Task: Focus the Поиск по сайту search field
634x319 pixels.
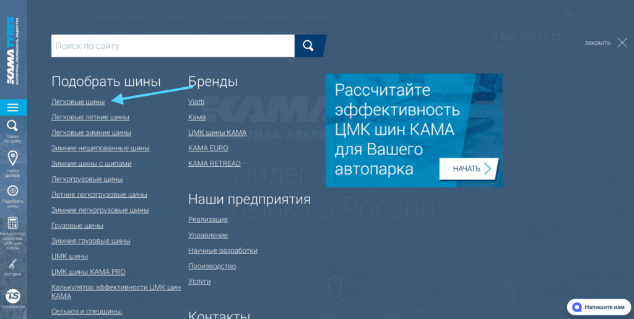Action: tap(173, 46)
